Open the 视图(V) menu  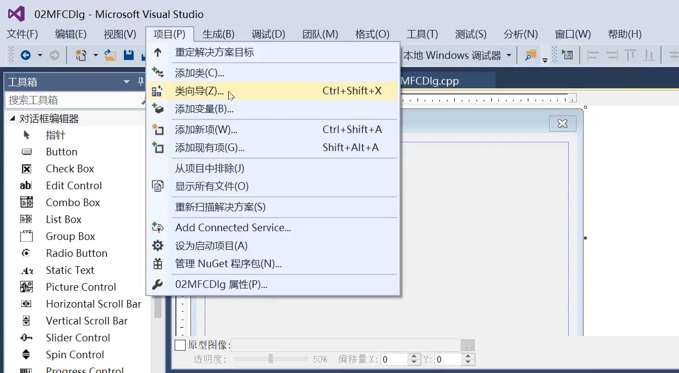(x=120, y=34)
